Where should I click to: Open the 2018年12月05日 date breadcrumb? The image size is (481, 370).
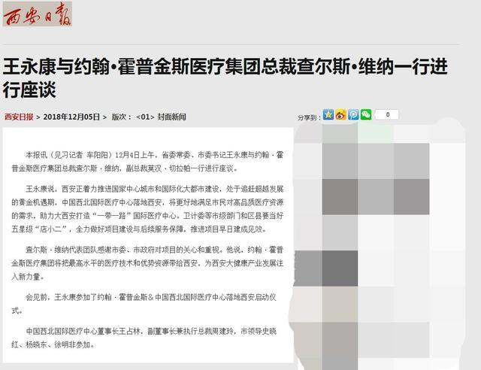coord(71,117)
